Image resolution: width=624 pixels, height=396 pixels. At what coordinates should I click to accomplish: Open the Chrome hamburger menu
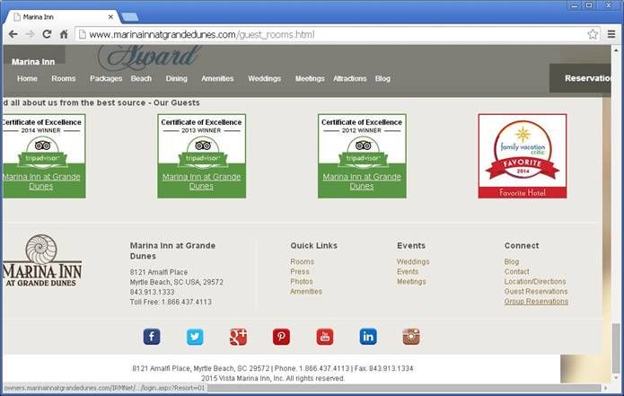[x=611, y=34]
